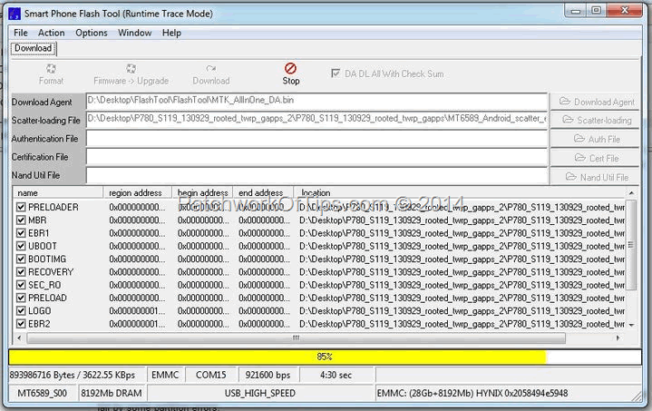Viewport: 652px width, 411px height.
Task: Uncheck the RECOVERY partition checkbox
Action: pos(21,272)
